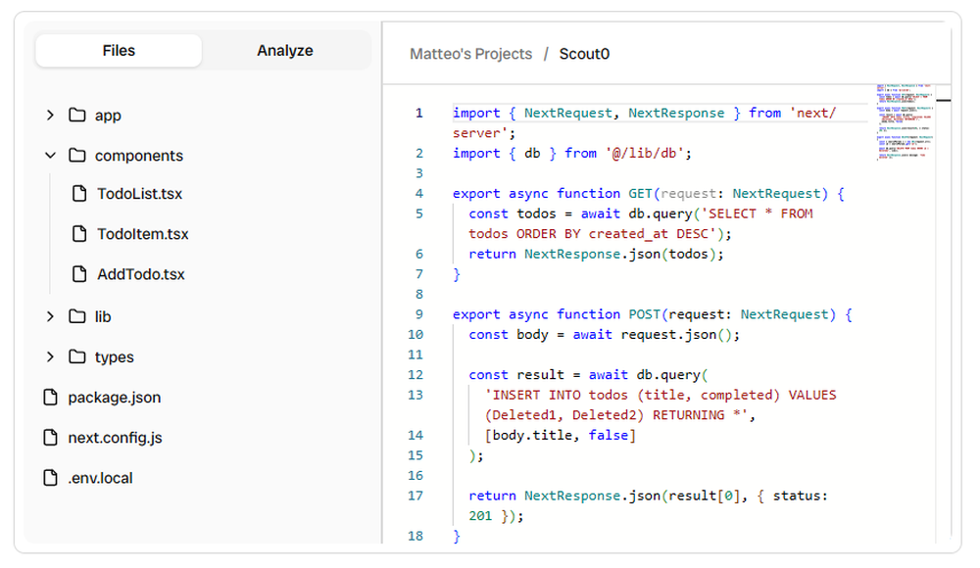
Task: Click the code editor vertical scrollbar
Action: tap(943, 98)
